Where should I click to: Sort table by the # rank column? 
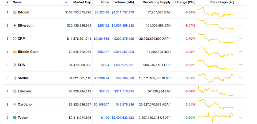[x=7, y=2]
